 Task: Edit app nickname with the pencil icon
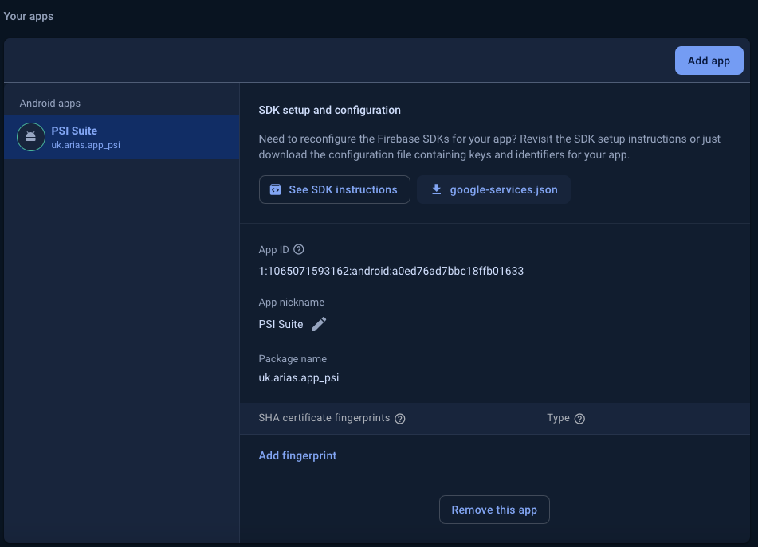pyautogui.click(x=319, y=324)
